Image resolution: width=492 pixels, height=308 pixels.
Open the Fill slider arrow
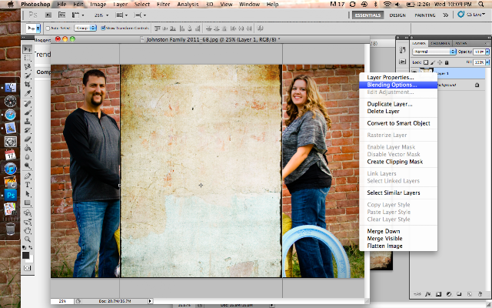pos(487,62)
